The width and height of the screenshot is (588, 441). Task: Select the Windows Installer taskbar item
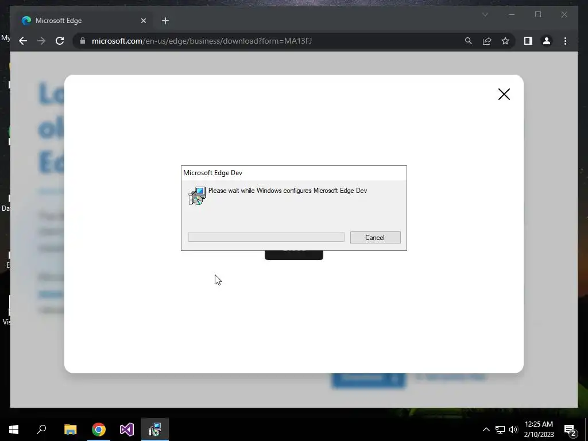click(155, 430)
